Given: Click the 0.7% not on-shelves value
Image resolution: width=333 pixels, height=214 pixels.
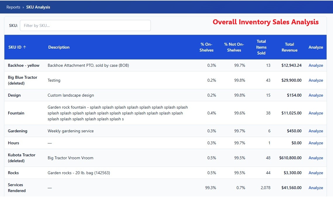Looking at the screenshot, I should click(x=241, y=188).
